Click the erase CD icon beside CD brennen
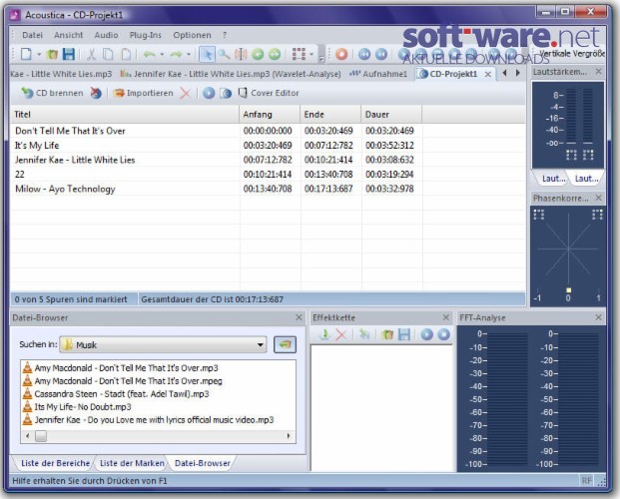 (96, 93)
